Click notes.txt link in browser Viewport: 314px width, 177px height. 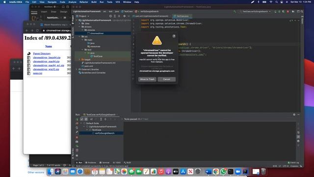click(x=38, y=73)
